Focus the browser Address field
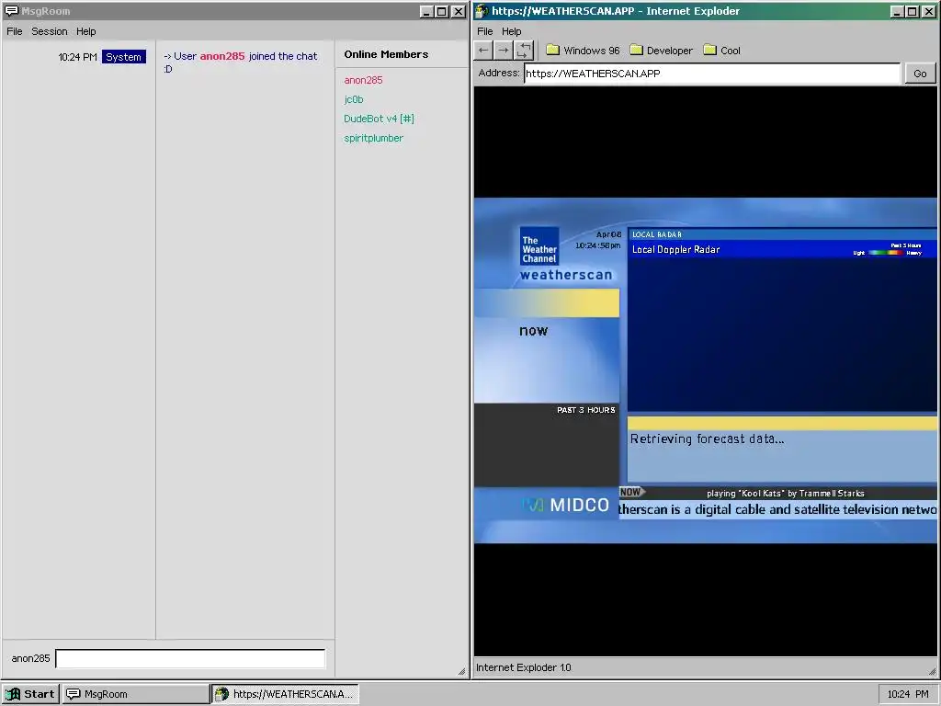This screenshot has height=706, width=941. click(712, 74)
